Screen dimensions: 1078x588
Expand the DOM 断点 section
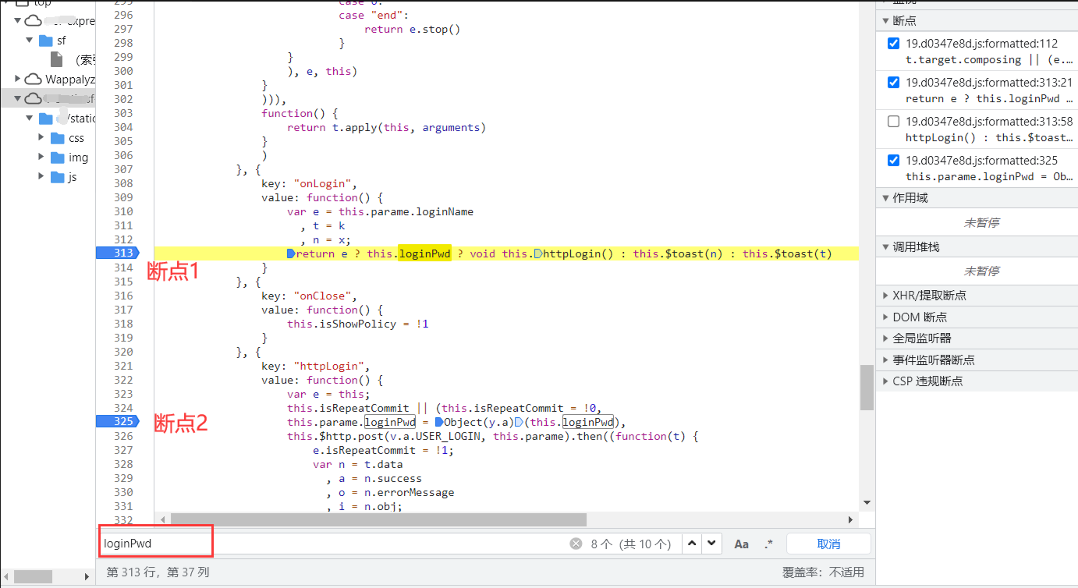pyautogui.click(x=885, y=317)
